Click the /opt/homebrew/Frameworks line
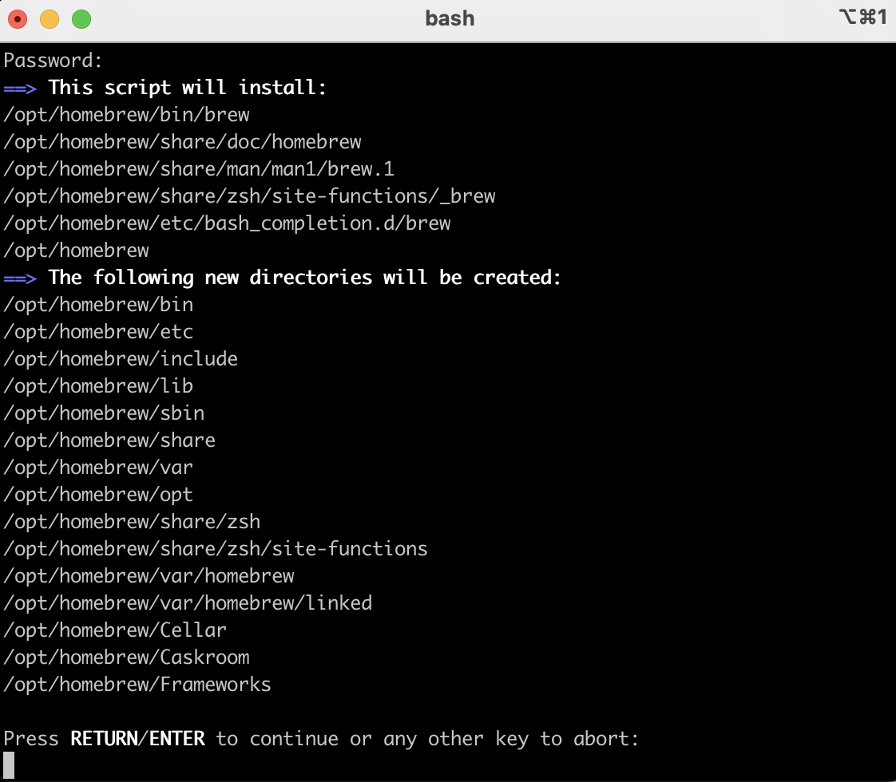 137,685
